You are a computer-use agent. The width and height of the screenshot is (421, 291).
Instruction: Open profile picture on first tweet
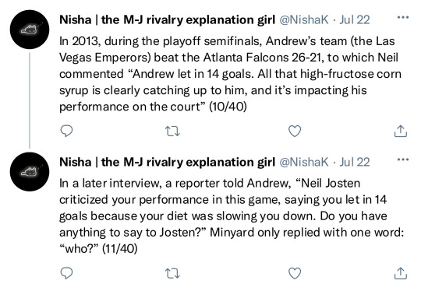[30, 30]
